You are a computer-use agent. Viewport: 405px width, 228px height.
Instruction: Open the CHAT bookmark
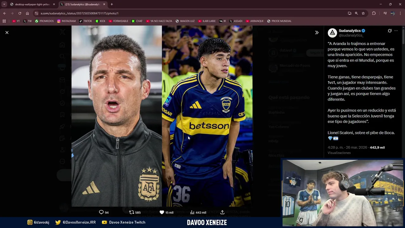click(x=137, y=21)
